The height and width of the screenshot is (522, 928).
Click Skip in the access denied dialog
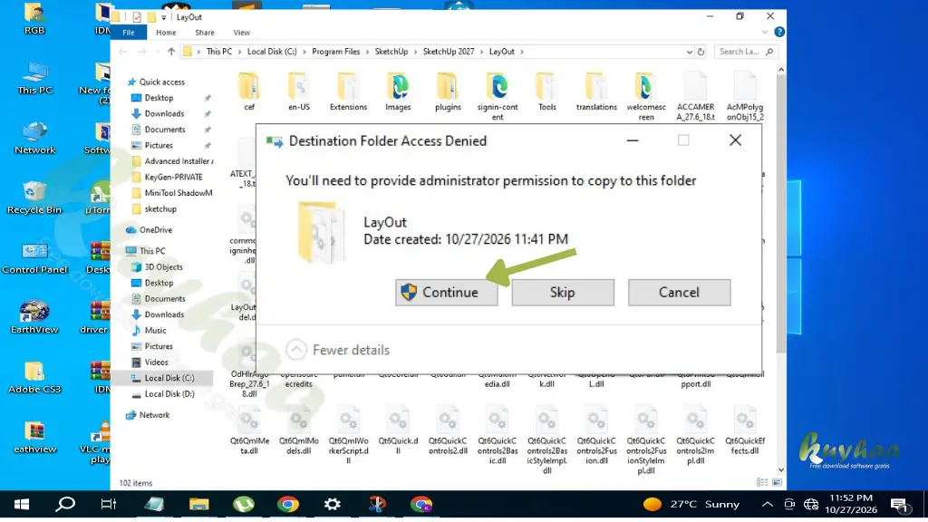pos(562,293)
